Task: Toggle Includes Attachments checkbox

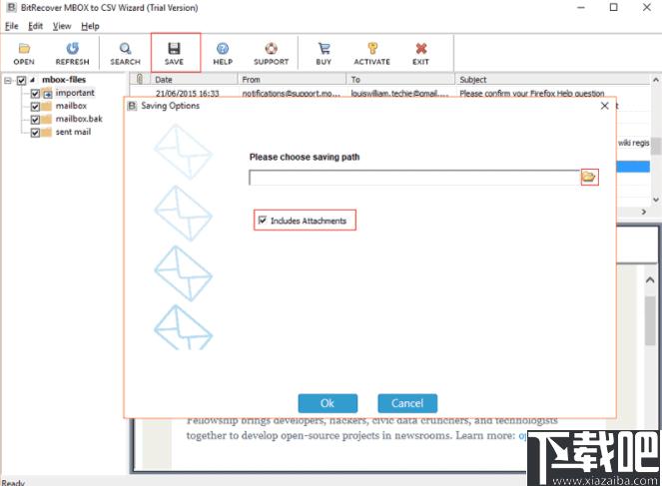Action: (263, 221)
